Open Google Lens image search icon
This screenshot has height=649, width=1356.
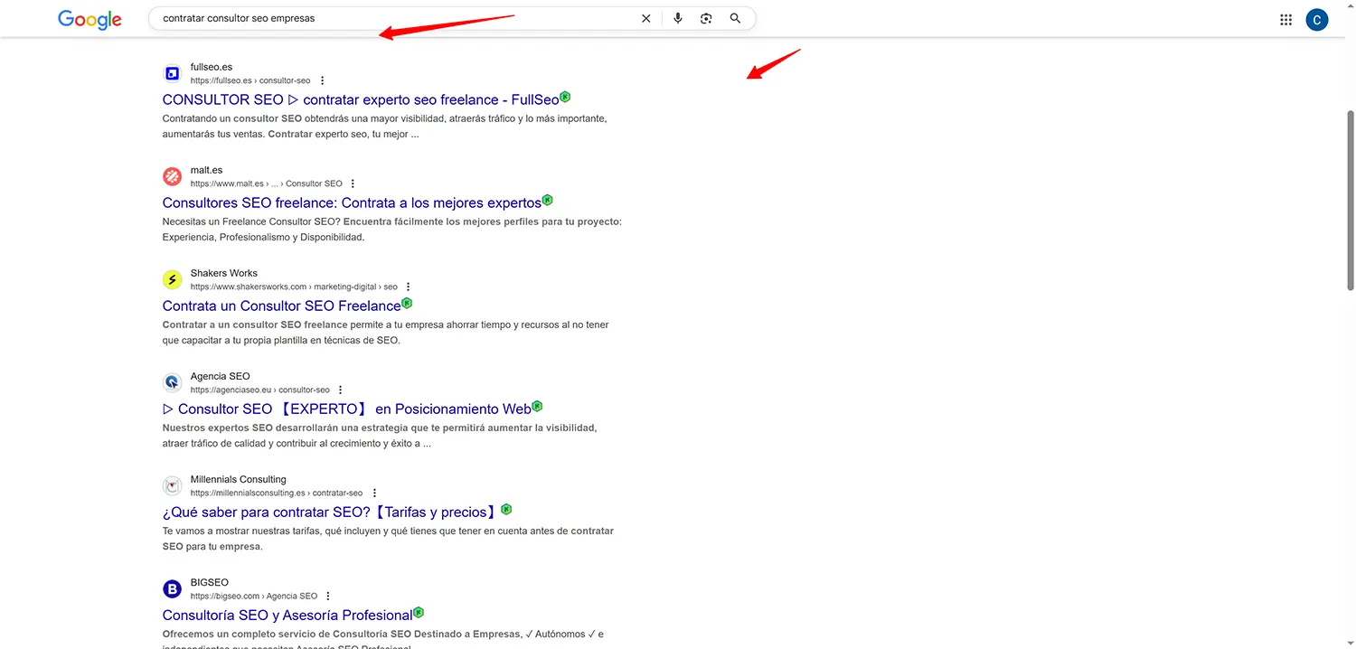click(706, 18)
